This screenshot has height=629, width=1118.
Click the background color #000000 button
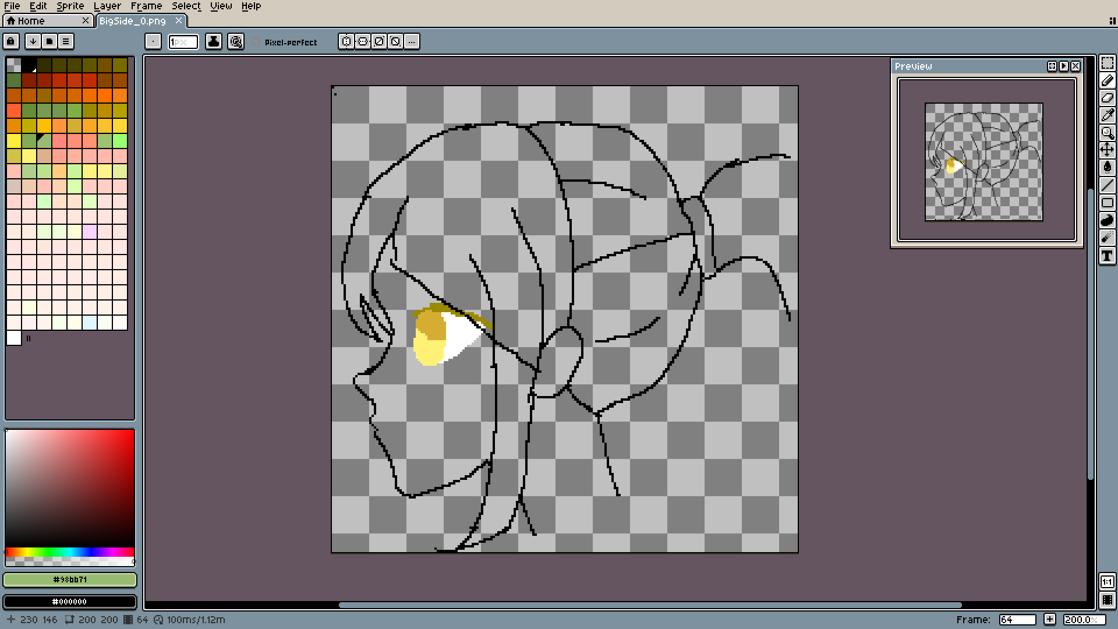pos(70,602)
